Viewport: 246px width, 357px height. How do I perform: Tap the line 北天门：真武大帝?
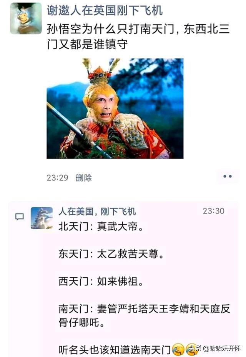[x=101, y=227]
